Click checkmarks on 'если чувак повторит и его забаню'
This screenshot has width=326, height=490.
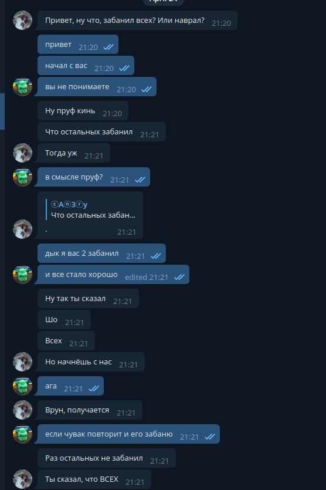coord(210,437)
